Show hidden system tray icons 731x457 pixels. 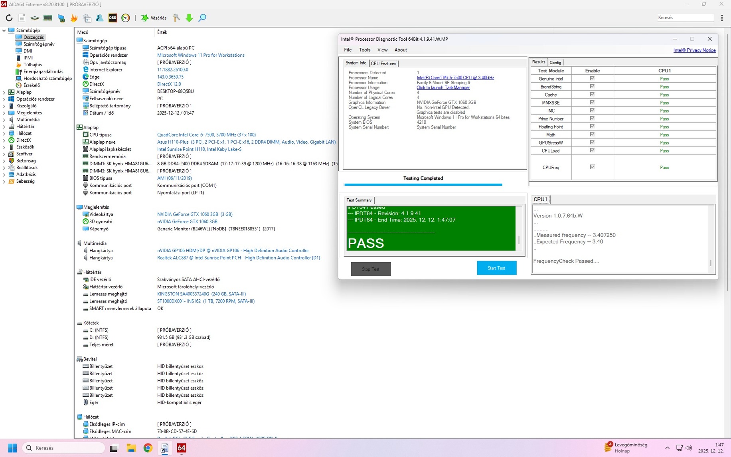click(x=667, y=448)
